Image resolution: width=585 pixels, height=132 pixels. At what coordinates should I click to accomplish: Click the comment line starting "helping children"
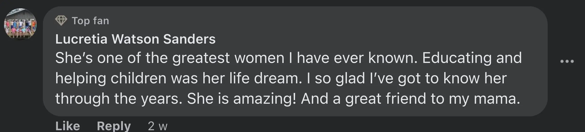pos(281,78)
